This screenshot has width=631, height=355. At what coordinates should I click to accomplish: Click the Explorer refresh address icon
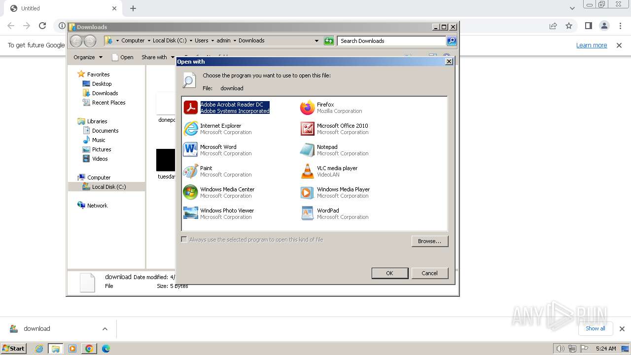[x=329, y=41]
